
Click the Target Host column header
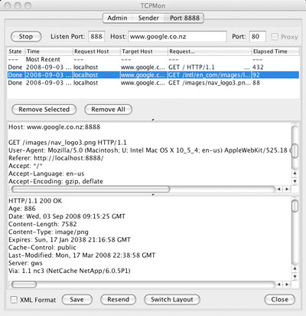144,51
